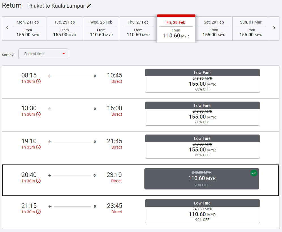This screenshot has height=232, width=282.
Task: Choose Low Fare for the 13:30 flight
Action: [202, 114]
